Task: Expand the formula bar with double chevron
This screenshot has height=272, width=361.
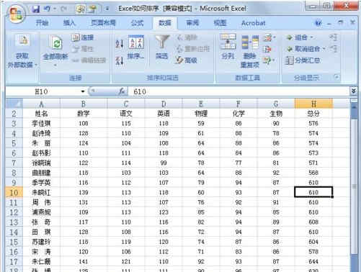Action: pyautogui.click(x=353, y=91)
